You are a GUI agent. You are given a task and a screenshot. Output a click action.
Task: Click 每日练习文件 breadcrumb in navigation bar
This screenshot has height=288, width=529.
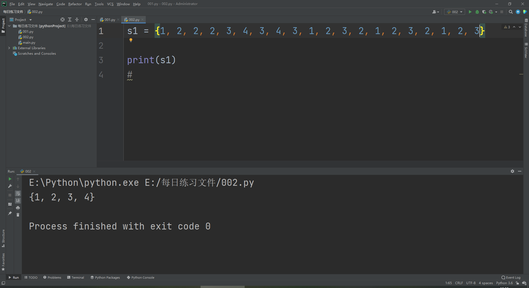pyautogui.click(x=13, y=12)
